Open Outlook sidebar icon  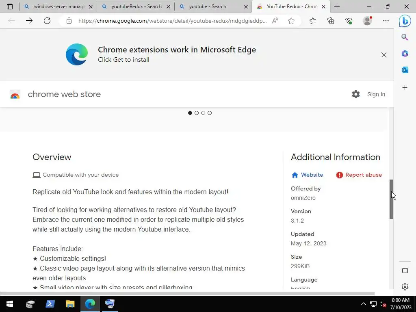click(x=405, y=70)
